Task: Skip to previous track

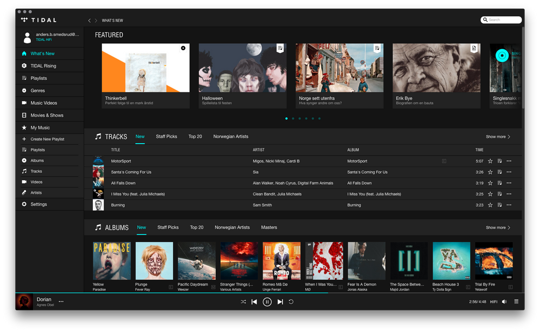Action: point(254,302)
